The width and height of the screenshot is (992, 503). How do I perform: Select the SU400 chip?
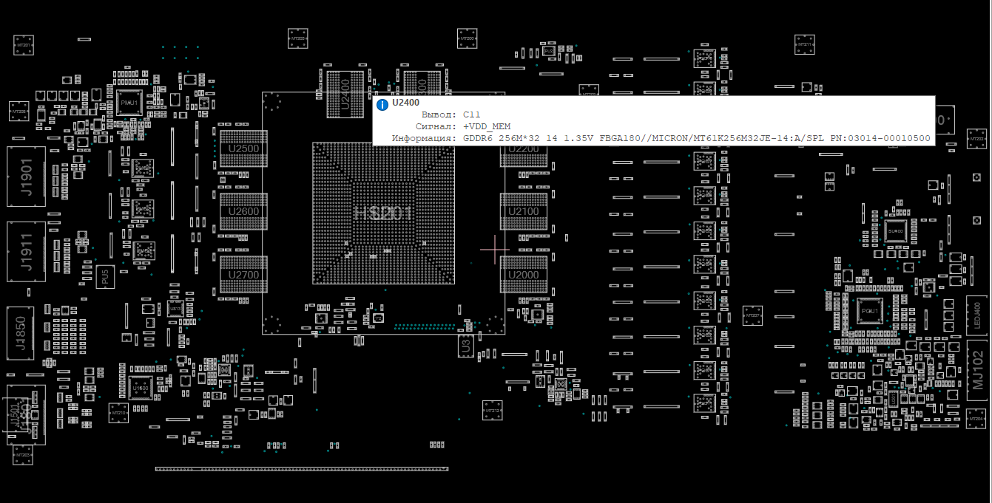coord(896,231)
